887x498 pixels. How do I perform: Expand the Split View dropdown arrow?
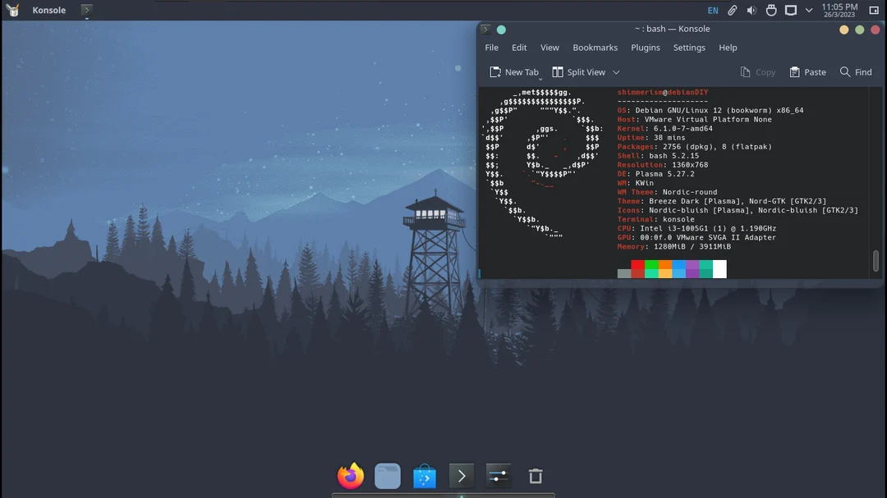pos(616,72)
